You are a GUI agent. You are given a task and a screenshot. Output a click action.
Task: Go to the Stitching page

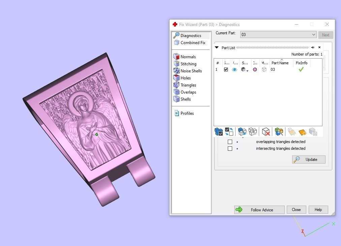pos(188,64)
